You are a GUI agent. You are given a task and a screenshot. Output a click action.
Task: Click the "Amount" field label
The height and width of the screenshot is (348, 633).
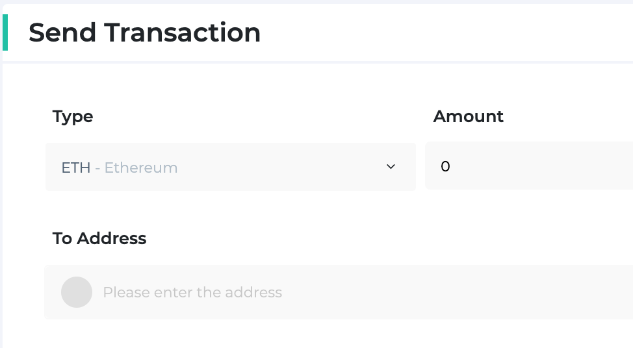[469, 116]
